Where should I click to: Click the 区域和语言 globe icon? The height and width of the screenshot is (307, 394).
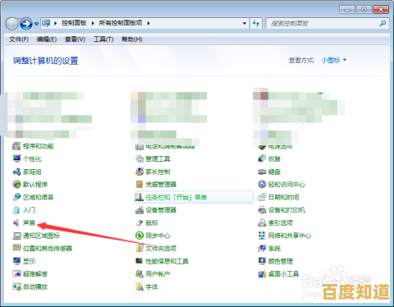16,197
